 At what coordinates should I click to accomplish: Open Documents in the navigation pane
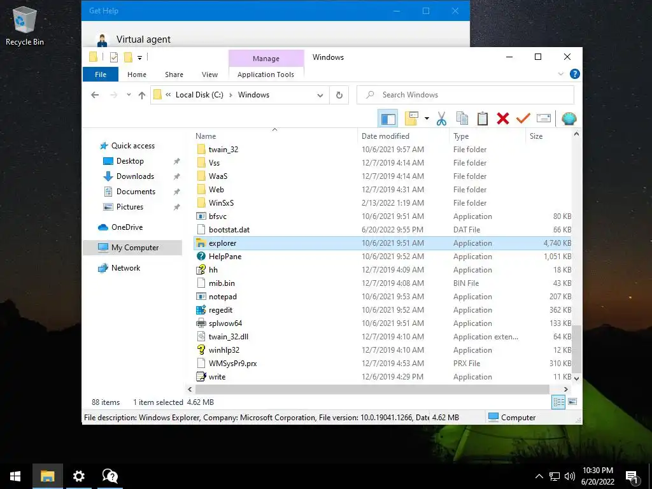(x=136, y=192)
